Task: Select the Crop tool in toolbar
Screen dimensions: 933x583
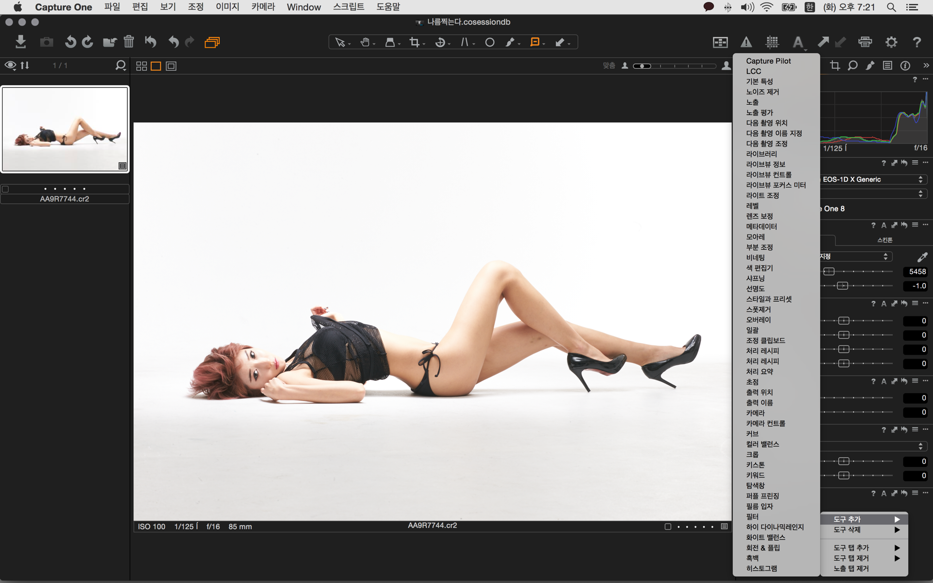Action: coord(414,42)
